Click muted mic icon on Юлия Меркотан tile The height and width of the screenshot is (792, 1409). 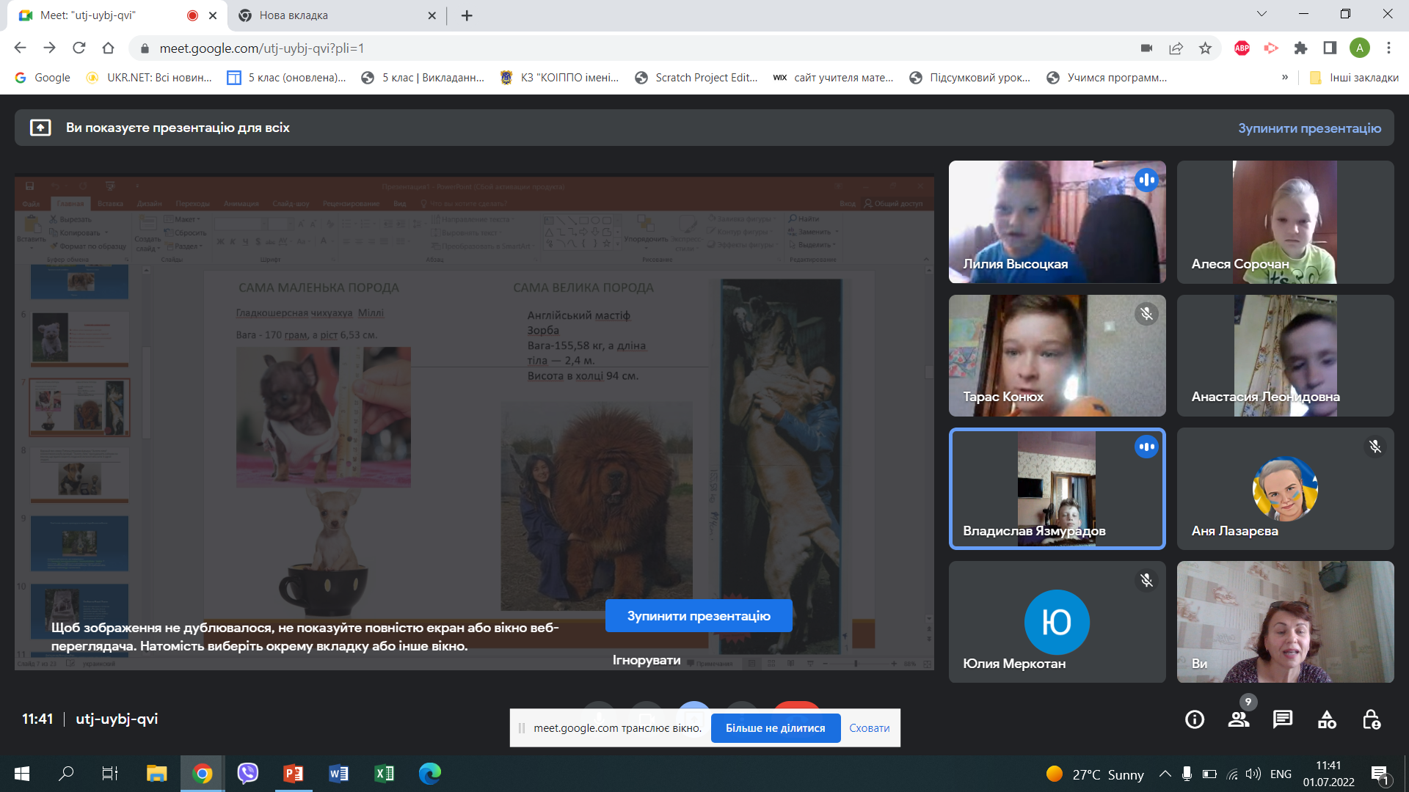click(1146, 581)
